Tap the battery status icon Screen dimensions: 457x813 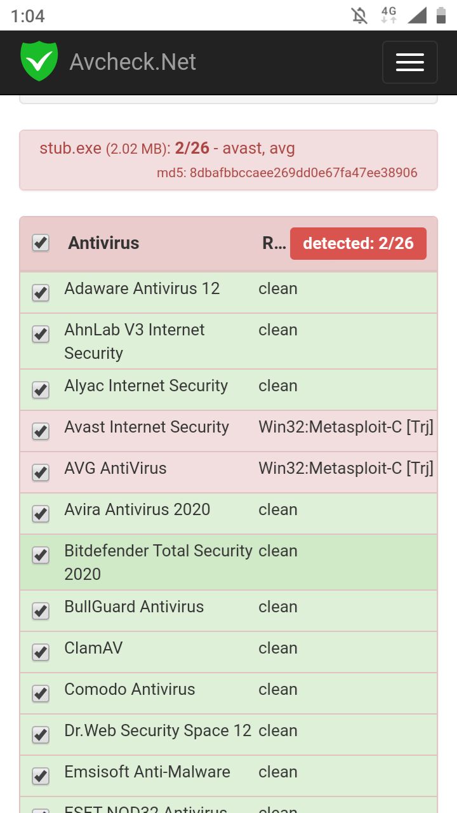(x=440, y=15)
